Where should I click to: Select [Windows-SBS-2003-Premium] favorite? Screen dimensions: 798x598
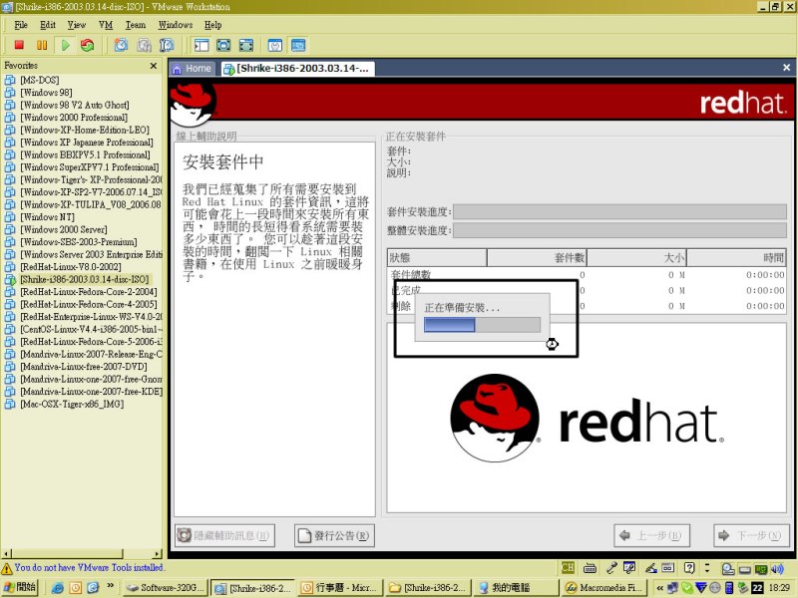point(79,242)
